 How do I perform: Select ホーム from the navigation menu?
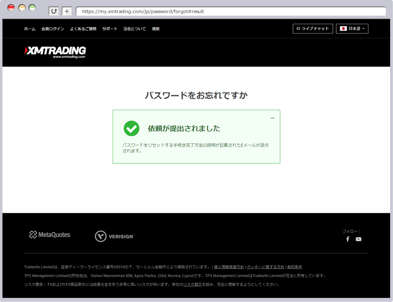[29, 29]
